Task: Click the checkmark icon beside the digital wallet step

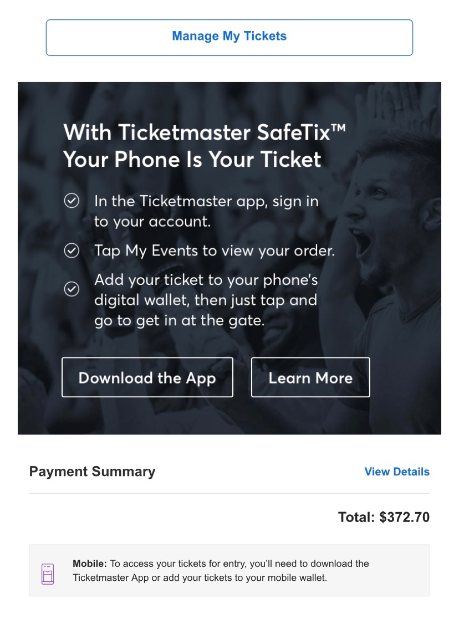Action: (x=72, y=289)
